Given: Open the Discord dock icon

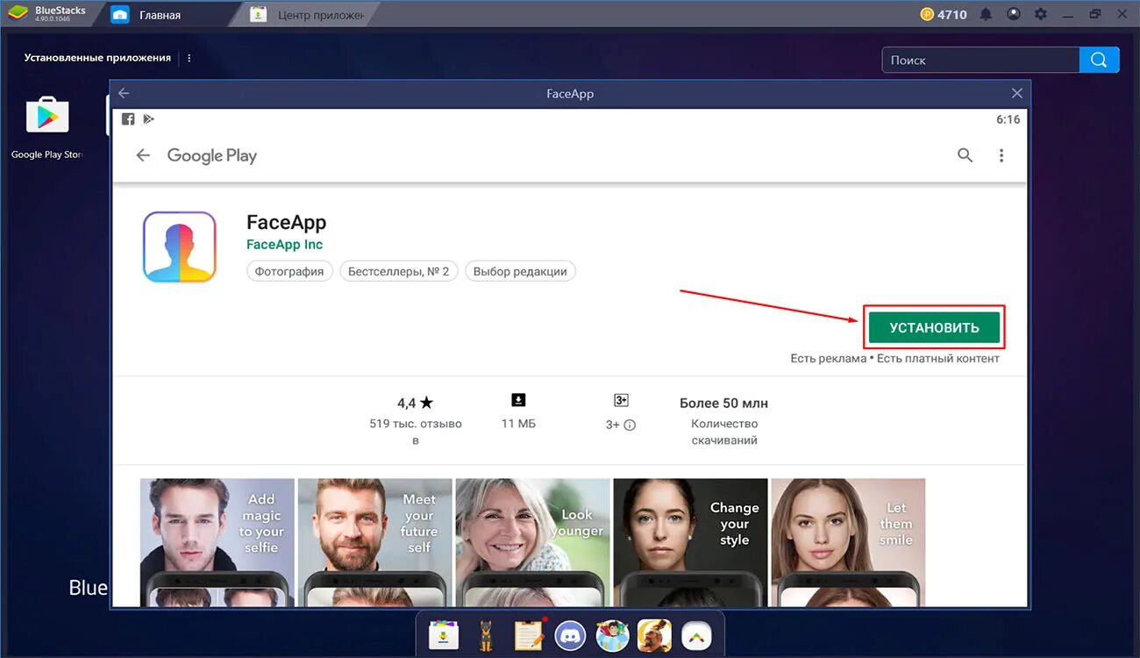Looking at the screenshot, I should point(570,634).
